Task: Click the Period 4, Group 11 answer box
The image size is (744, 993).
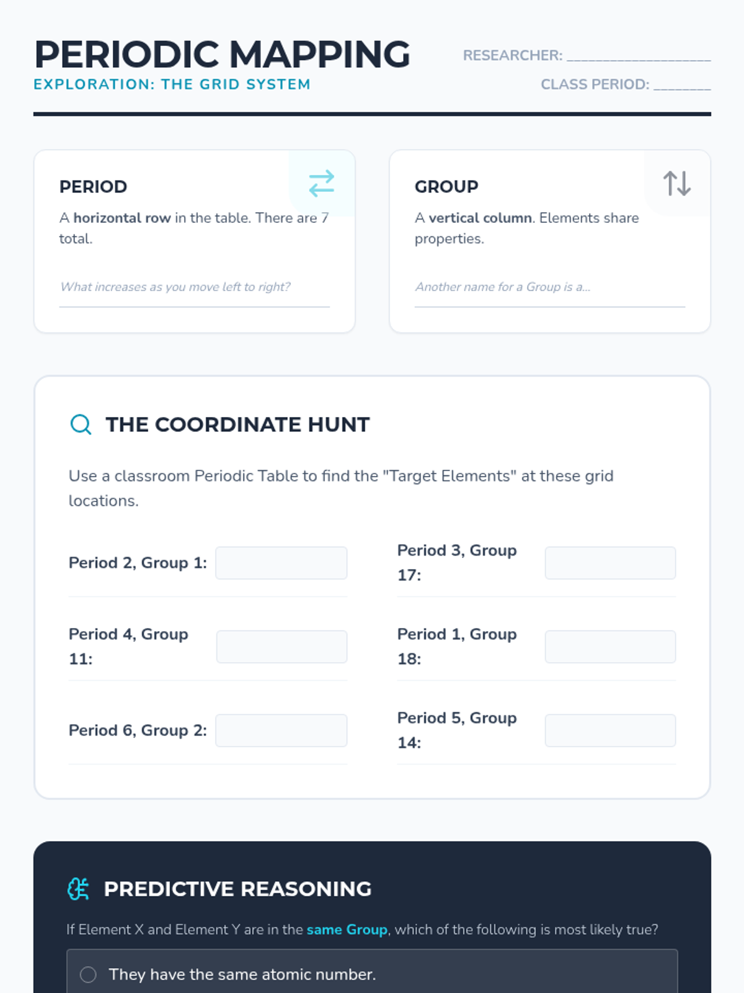Action: tap(281, 647)
